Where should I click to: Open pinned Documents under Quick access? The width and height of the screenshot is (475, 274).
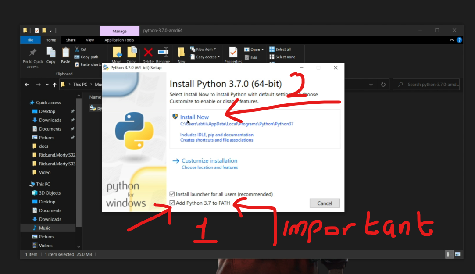click(50, 129)
